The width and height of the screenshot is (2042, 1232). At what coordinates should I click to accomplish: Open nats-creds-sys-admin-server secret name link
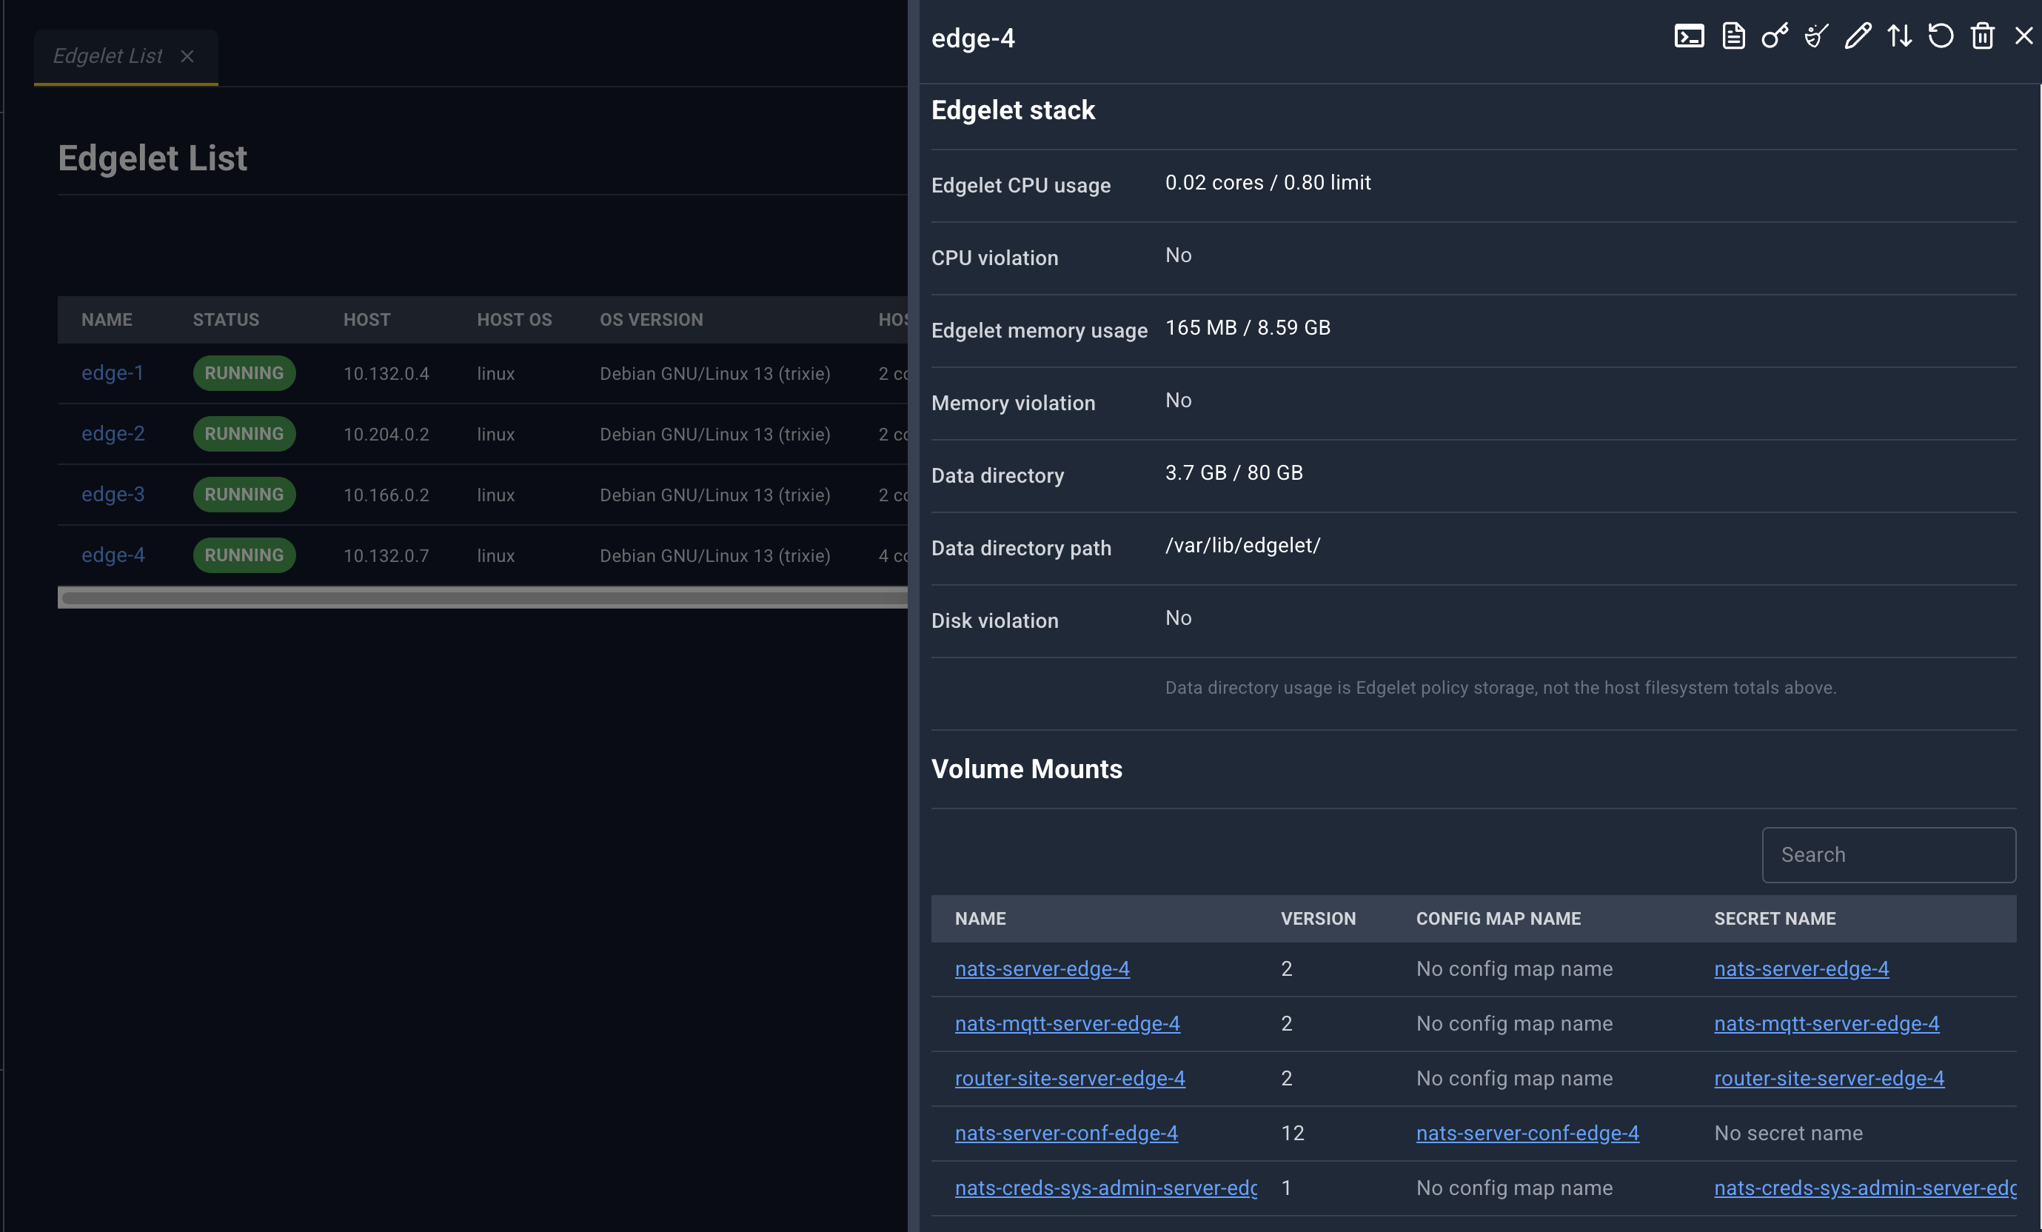coord(1864,1188)
